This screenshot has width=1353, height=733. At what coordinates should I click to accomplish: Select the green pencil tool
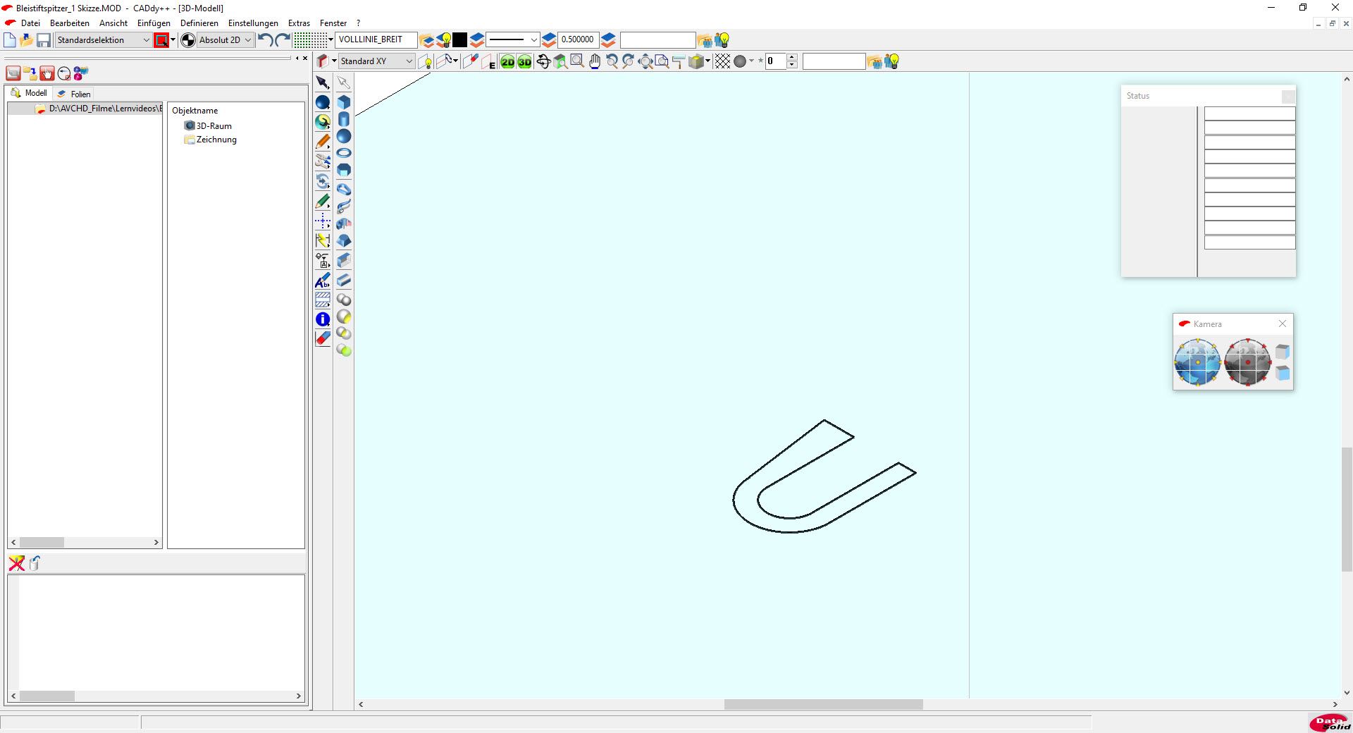[x=323, y=202]
